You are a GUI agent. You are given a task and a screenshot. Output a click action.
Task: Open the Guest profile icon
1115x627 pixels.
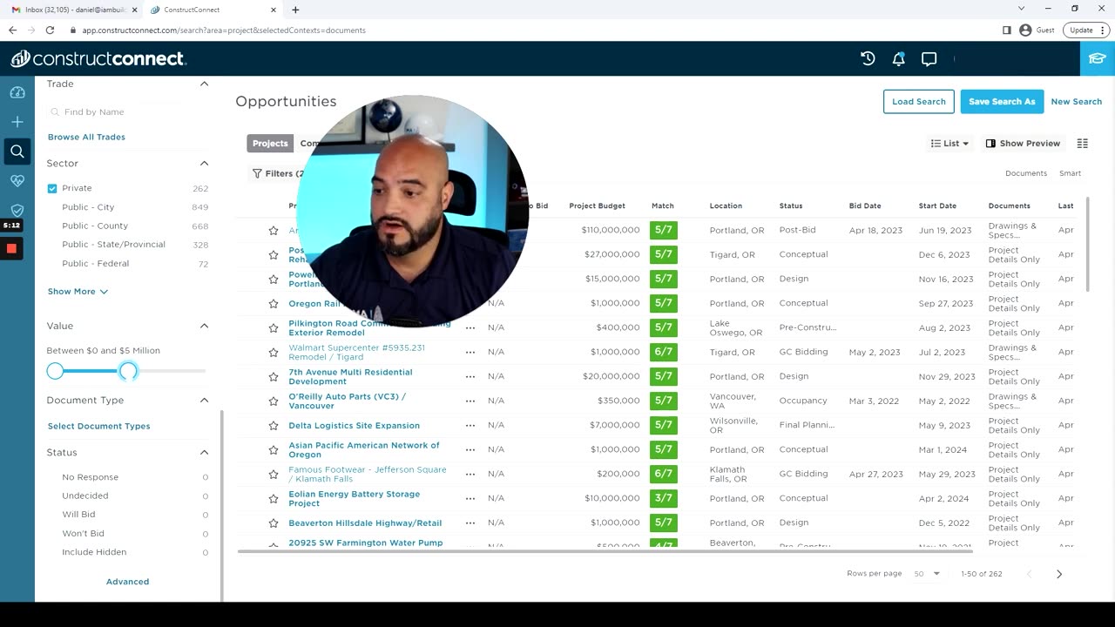point(1025,30)
